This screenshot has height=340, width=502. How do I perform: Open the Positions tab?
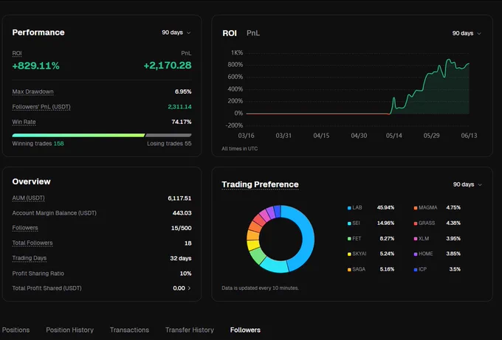[16, 330]
